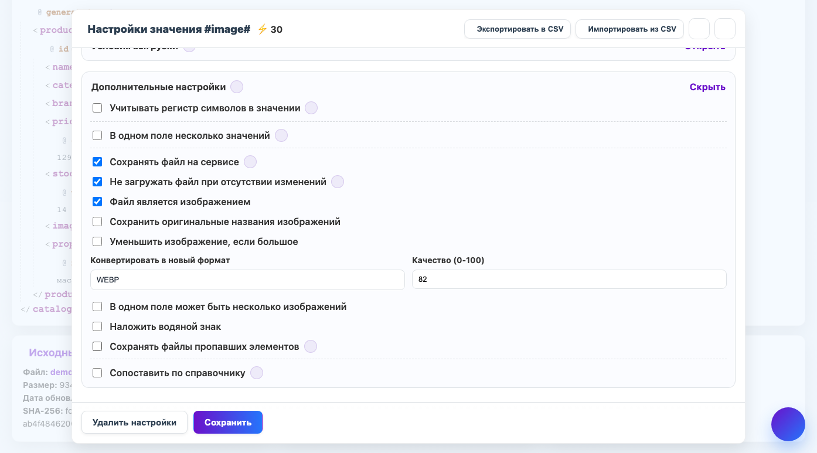The height and width of the screenshot is (453, 817).
Task: Open hint beside Не загружать файл при отсутствии изменений
Action: pyautogui.click(x=338, y=182)
